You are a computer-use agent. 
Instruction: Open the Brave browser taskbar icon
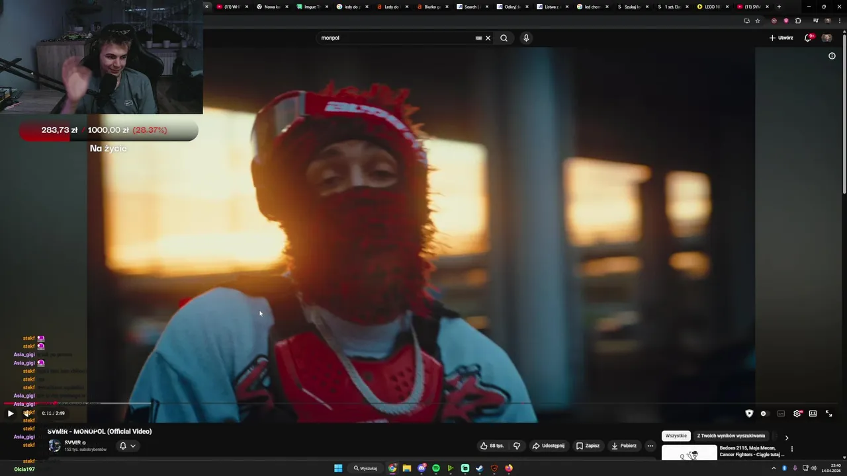[494, 468]
